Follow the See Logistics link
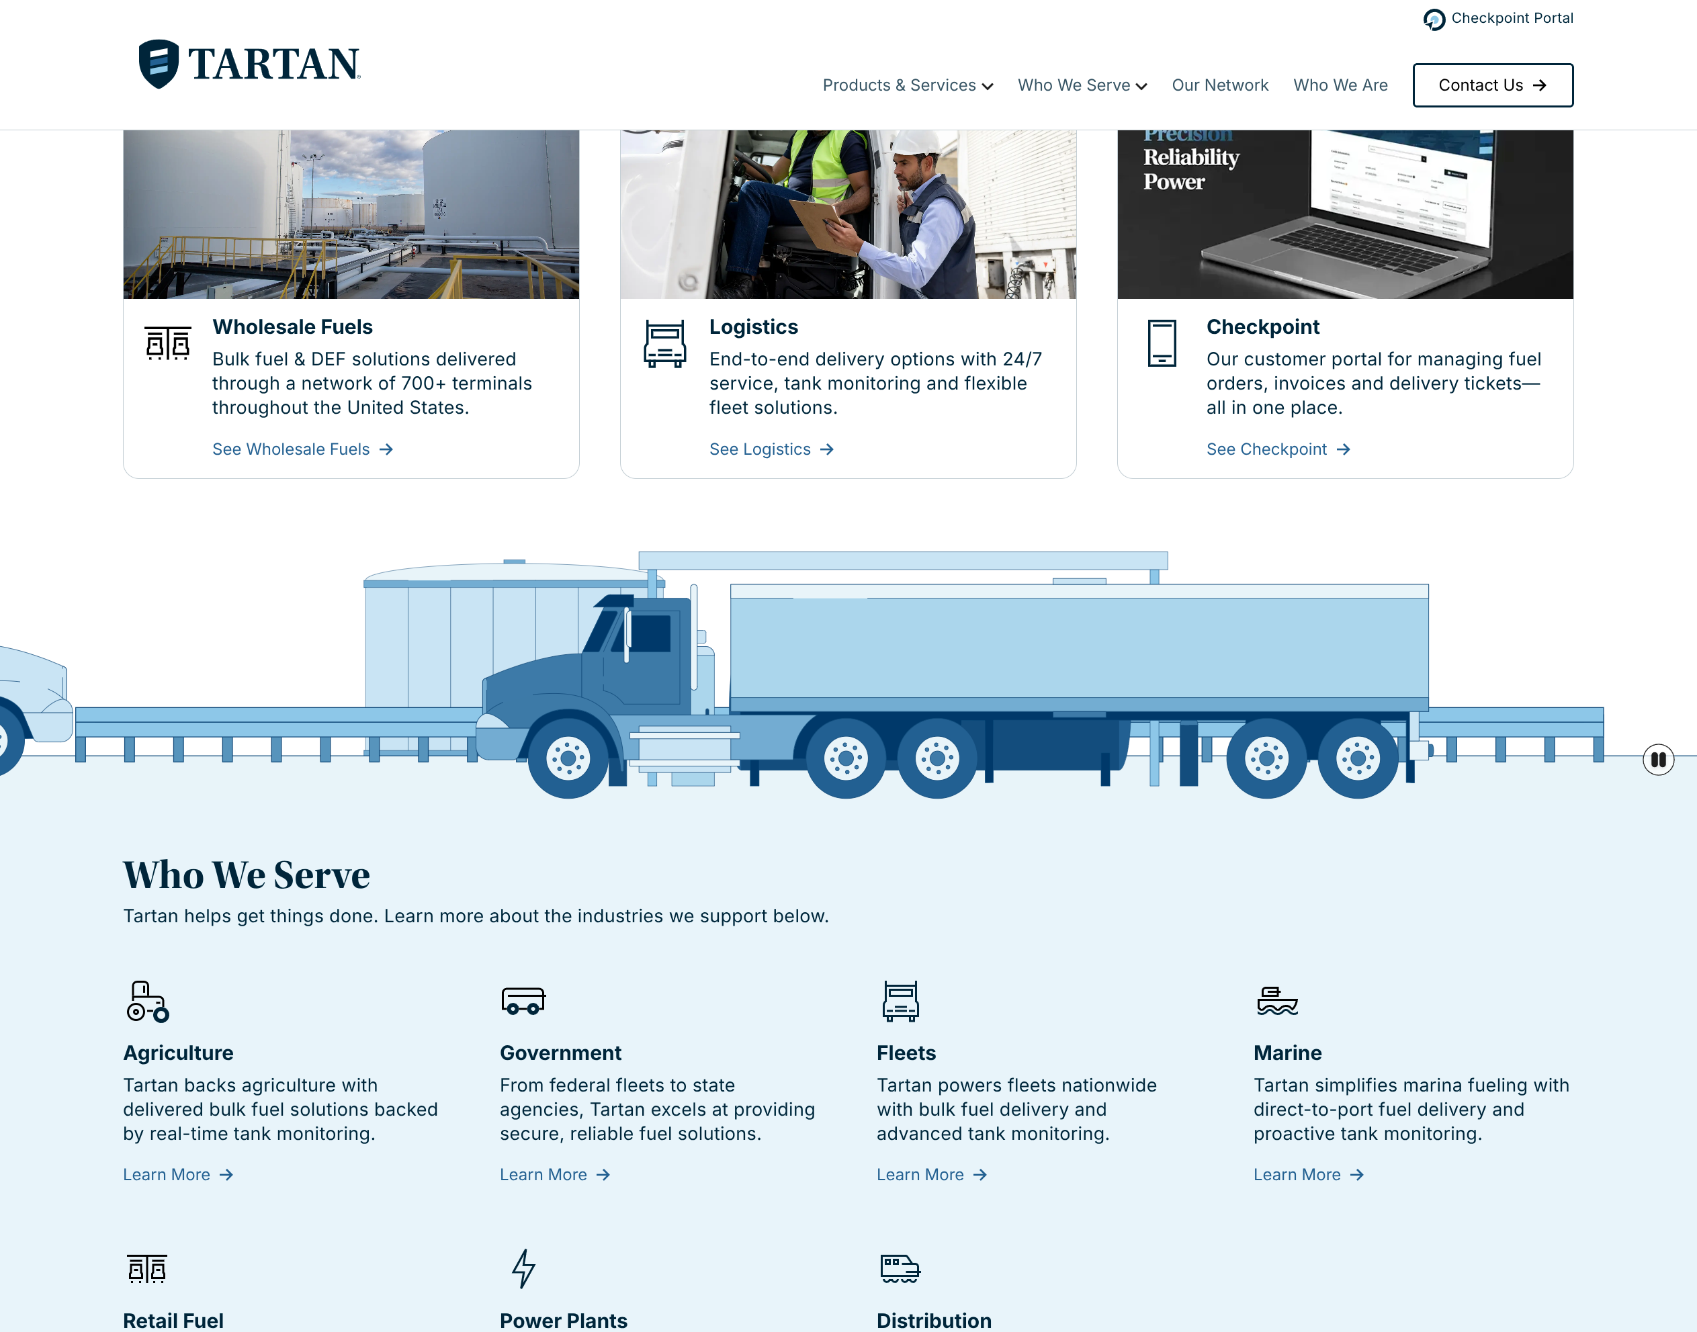The height and width of the screenshot is (1332, 1697). click(771, 449)
